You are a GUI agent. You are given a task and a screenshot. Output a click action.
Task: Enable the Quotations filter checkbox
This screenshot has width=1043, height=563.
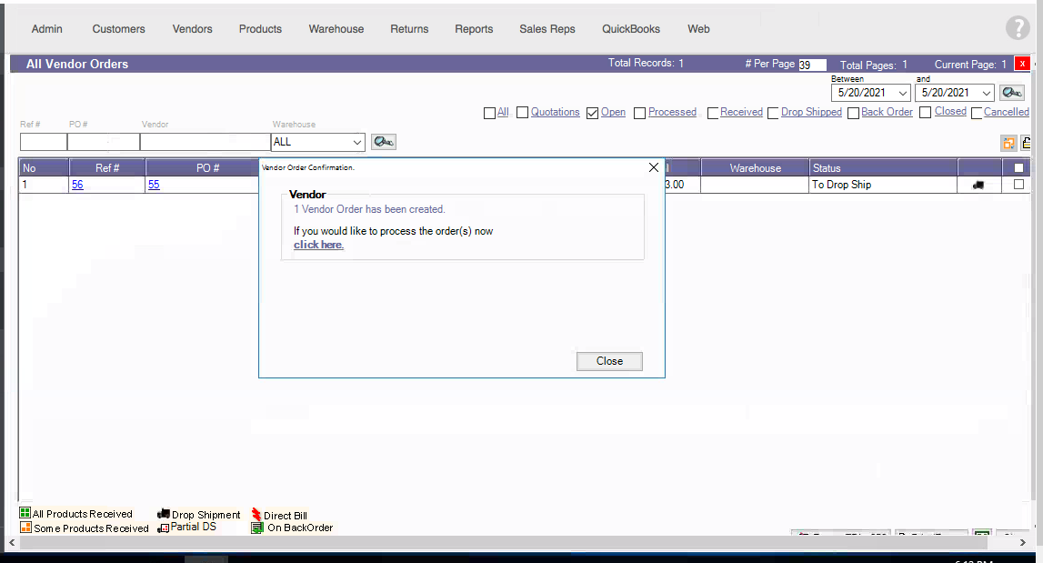coord(523,113)
